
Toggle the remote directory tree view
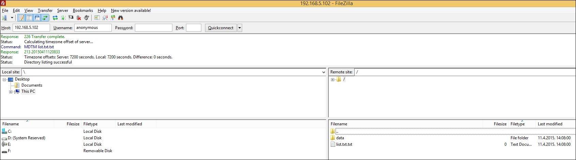[x=37, y=18]
